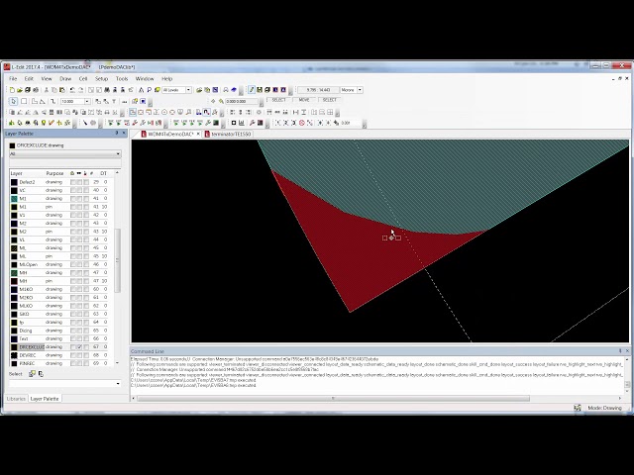634x475 pixels.
Task: Pin the Command Line panel
Action: coord(620,351)
